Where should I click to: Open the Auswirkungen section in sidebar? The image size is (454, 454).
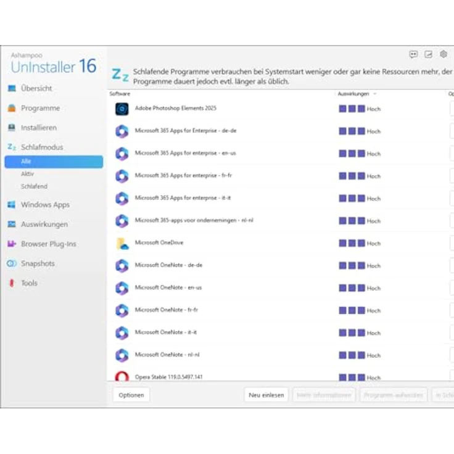(x=44, y=225)
